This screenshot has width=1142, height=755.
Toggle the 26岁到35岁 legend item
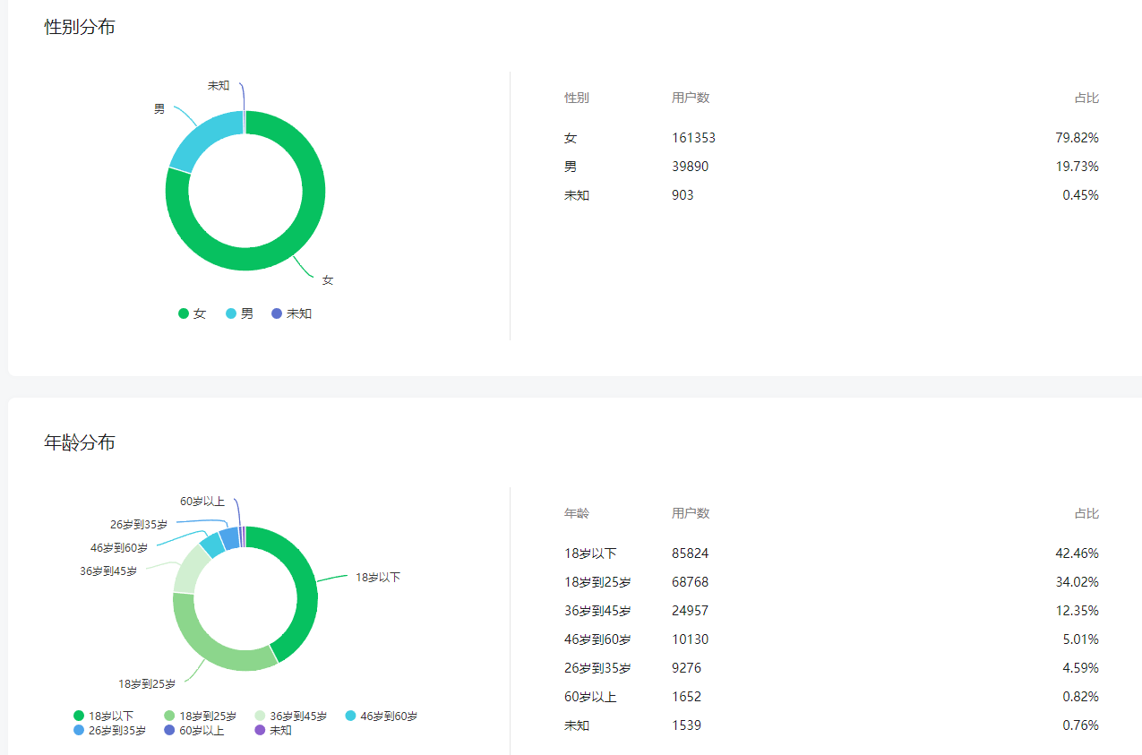[109, 730]
